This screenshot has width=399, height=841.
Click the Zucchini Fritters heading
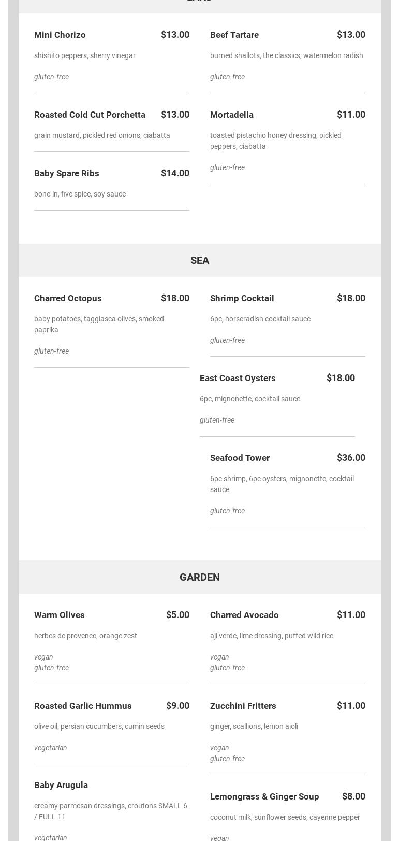click(243, 706)
